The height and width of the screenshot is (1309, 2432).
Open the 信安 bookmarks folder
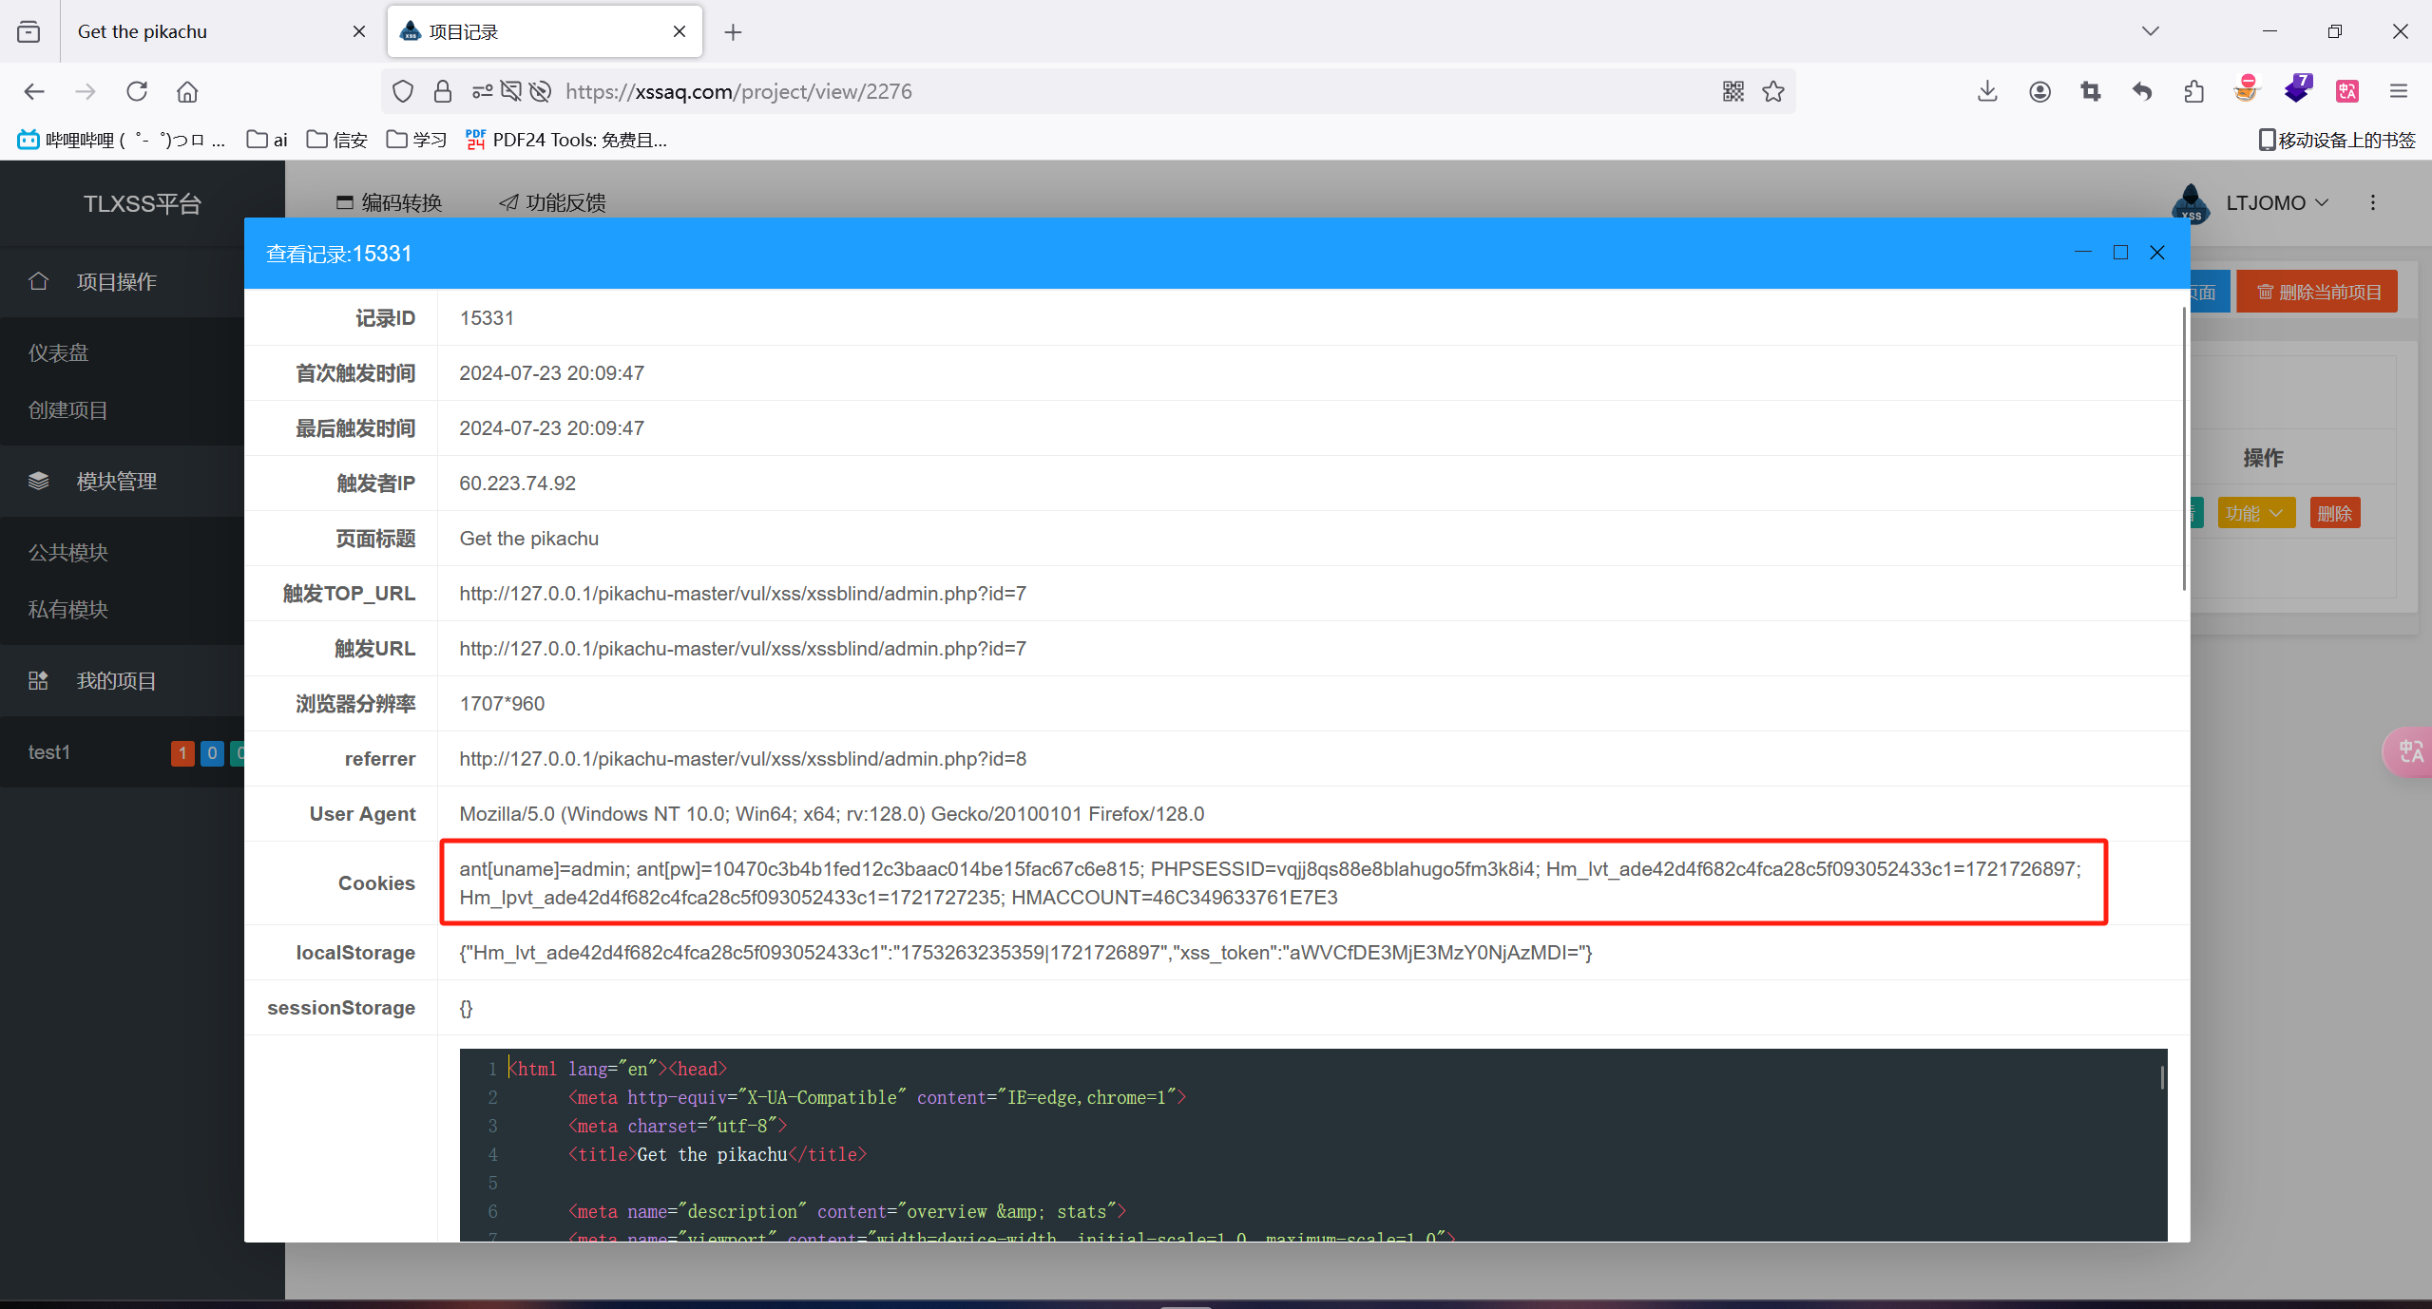tap(337, 140)
